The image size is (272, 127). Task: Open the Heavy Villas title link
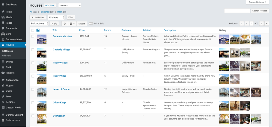[60, 76]
